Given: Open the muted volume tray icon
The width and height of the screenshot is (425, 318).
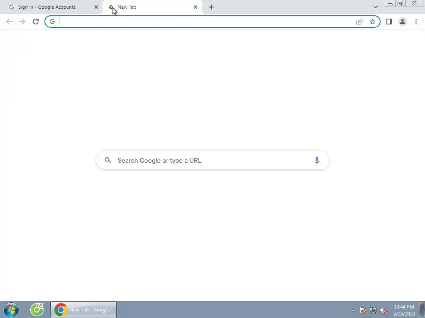Looking at the screenshot, I should click(383, 310).
